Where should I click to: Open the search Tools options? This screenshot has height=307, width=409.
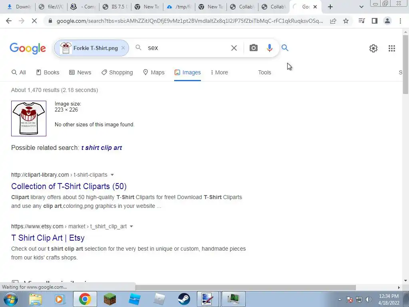264,72
